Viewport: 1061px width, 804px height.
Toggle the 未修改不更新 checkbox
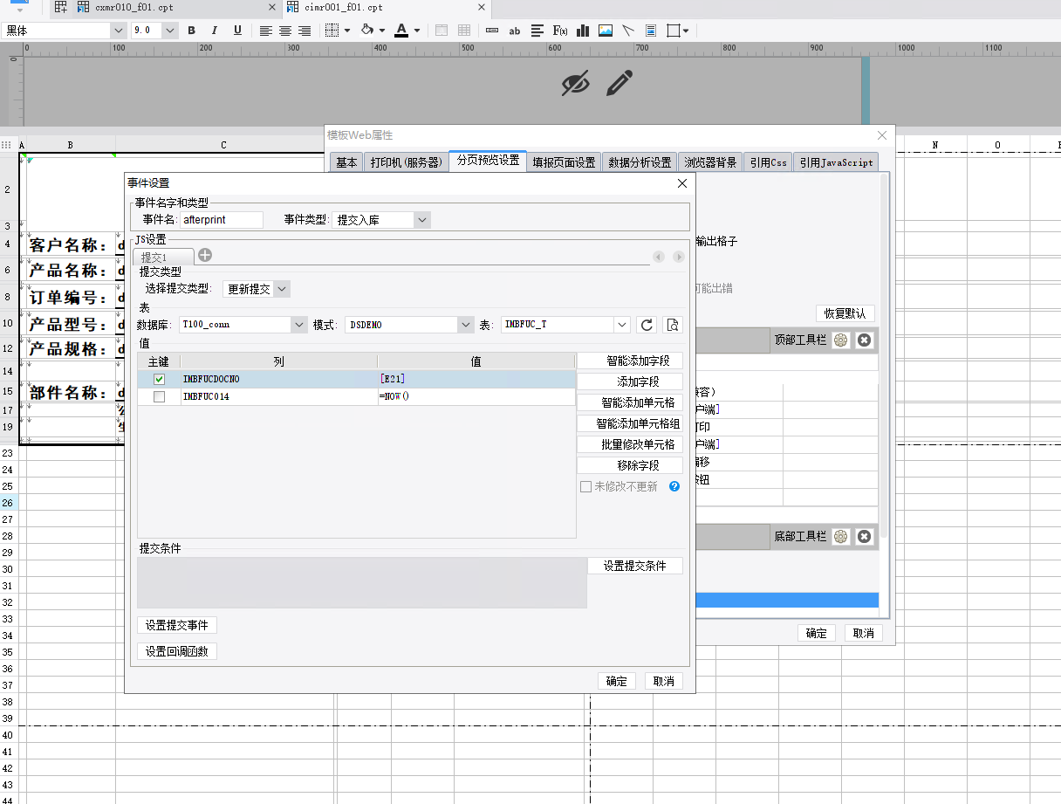tap(586, 486)
